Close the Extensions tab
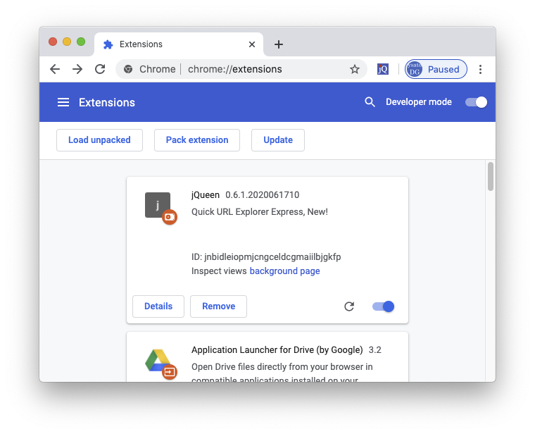This screenshot has width=535, height=434. click(x=252, y=44)
